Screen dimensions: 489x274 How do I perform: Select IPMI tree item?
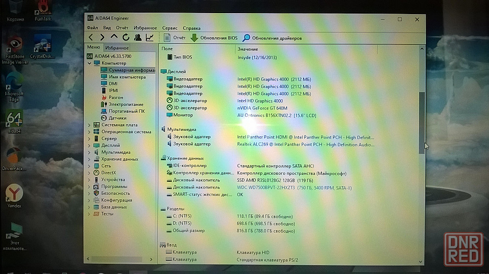point(110,91)
